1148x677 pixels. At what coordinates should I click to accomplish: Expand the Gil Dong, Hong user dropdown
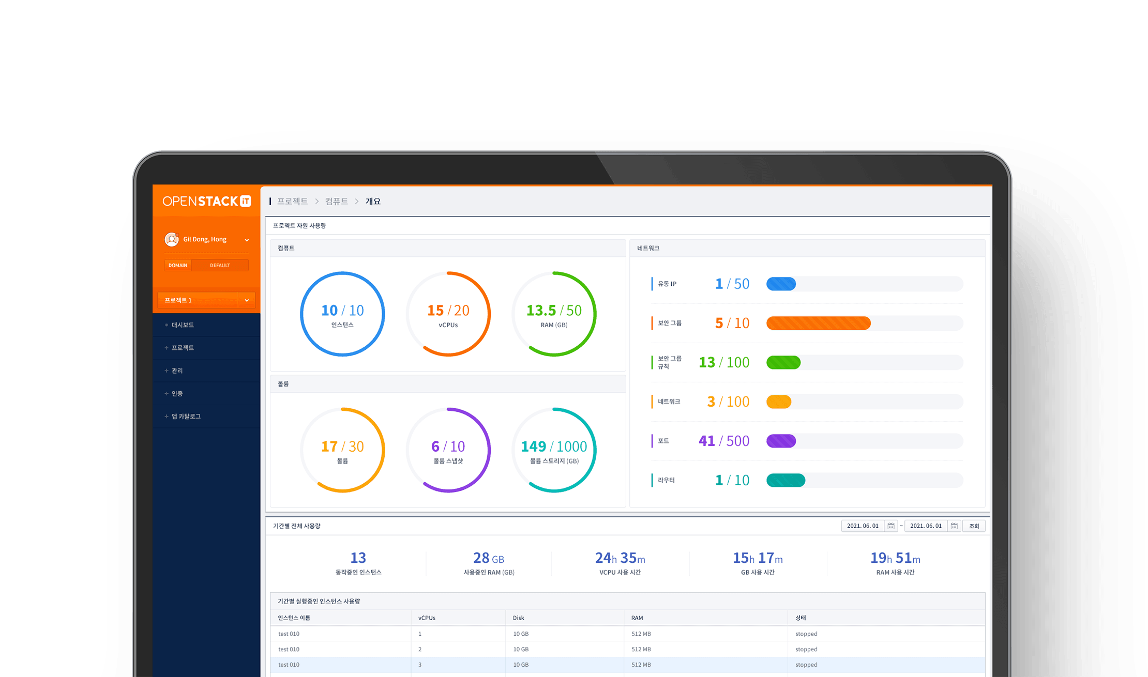[x=247, y=240]
